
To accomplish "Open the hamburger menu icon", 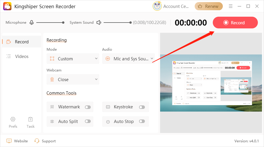I will 231,6.
